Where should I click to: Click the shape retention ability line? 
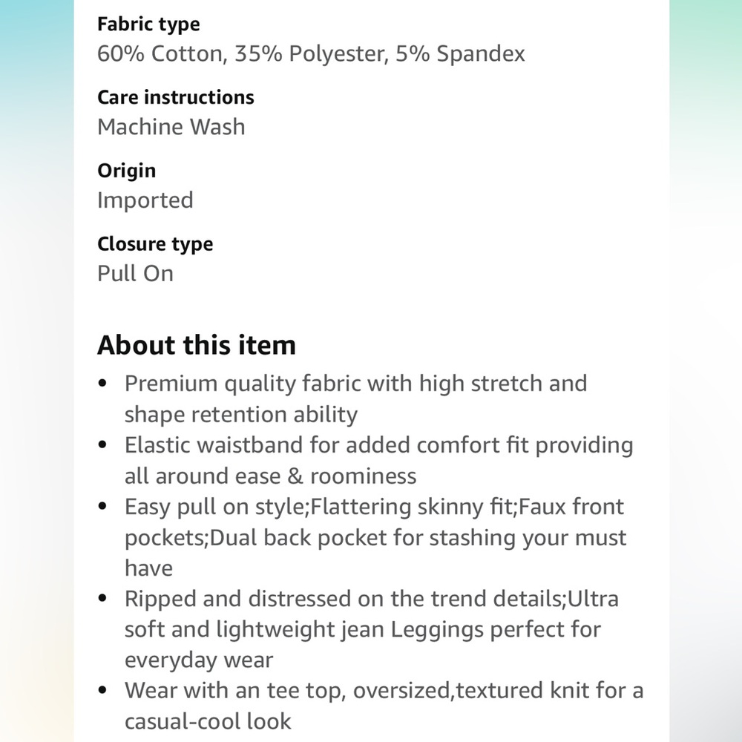(x=241, y=415)
